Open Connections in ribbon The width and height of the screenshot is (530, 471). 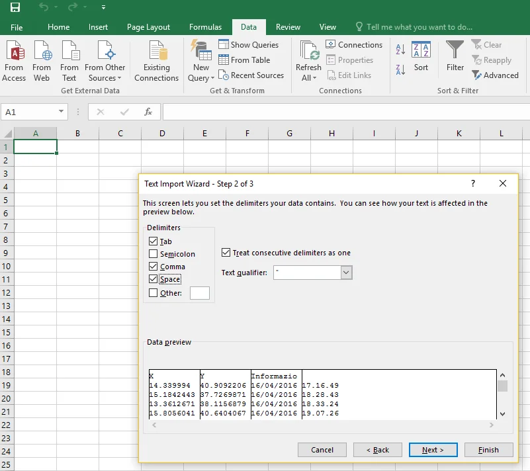354,44
